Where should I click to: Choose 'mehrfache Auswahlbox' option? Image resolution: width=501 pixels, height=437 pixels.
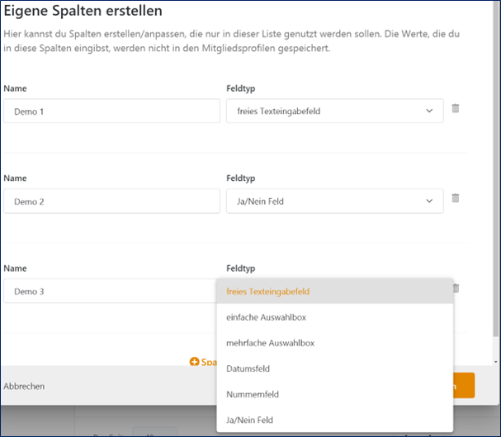tap(334, 343)
